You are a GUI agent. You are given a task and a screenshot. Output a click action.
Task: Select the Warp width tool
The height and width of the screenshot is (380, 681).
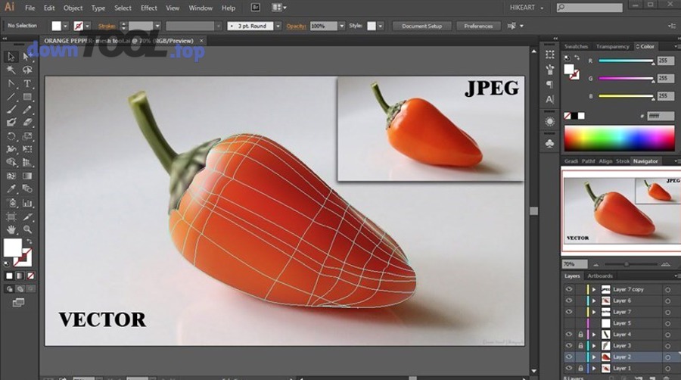[11, 149]
